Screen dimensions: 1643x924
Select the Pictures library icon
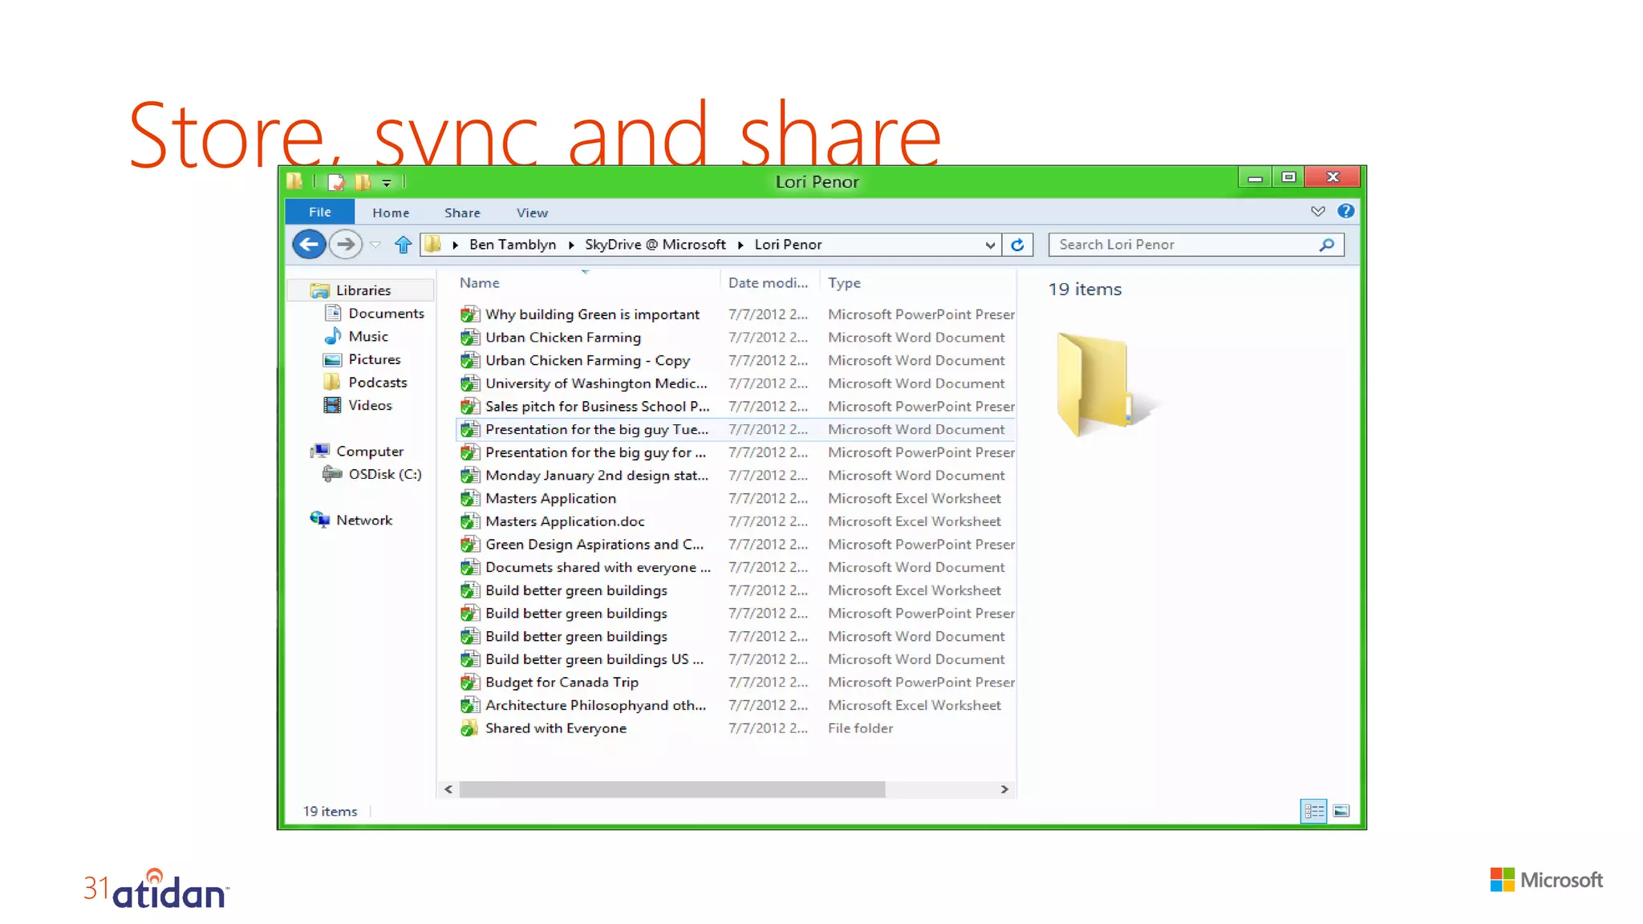332,359
